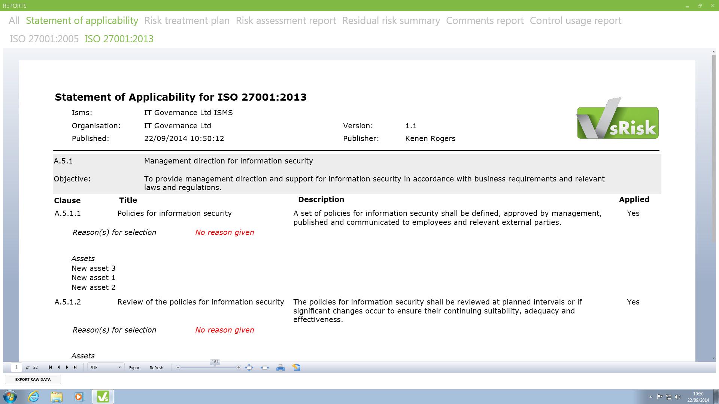
Task: Click 'New asset 3' entry
Action: pyautogui.click(x=94, y=269)
